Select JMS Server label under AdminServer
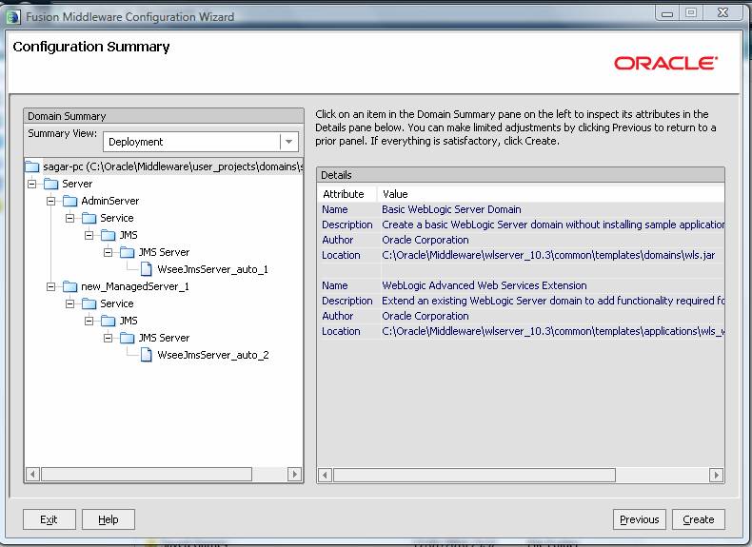The height and width of the screenshot is (547, 752). 164,252
